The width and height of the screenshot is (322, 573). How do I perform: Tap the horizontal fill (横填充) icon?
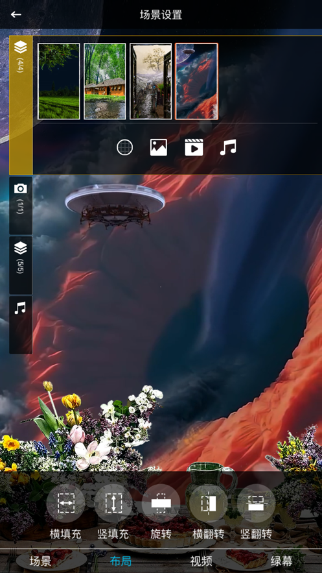point(65,503)
